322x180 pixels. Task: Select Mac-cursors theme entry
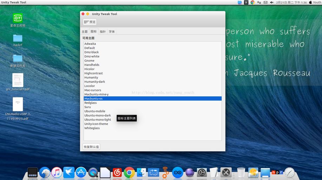pos(153,90)
